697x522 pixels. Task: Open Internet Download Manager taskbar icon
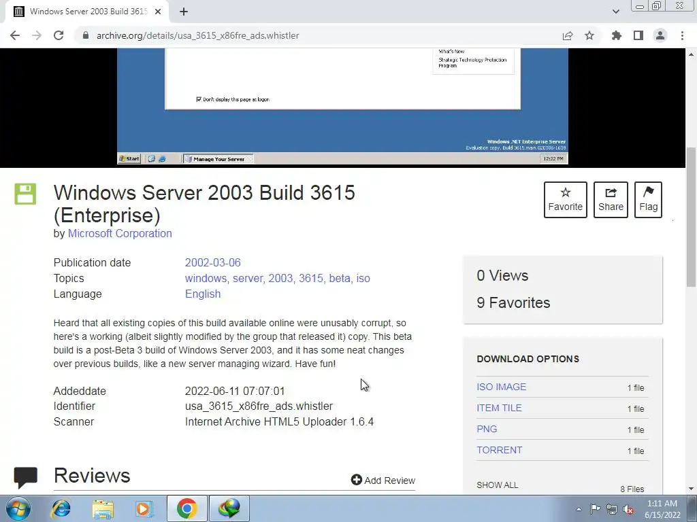click(229, 508)
